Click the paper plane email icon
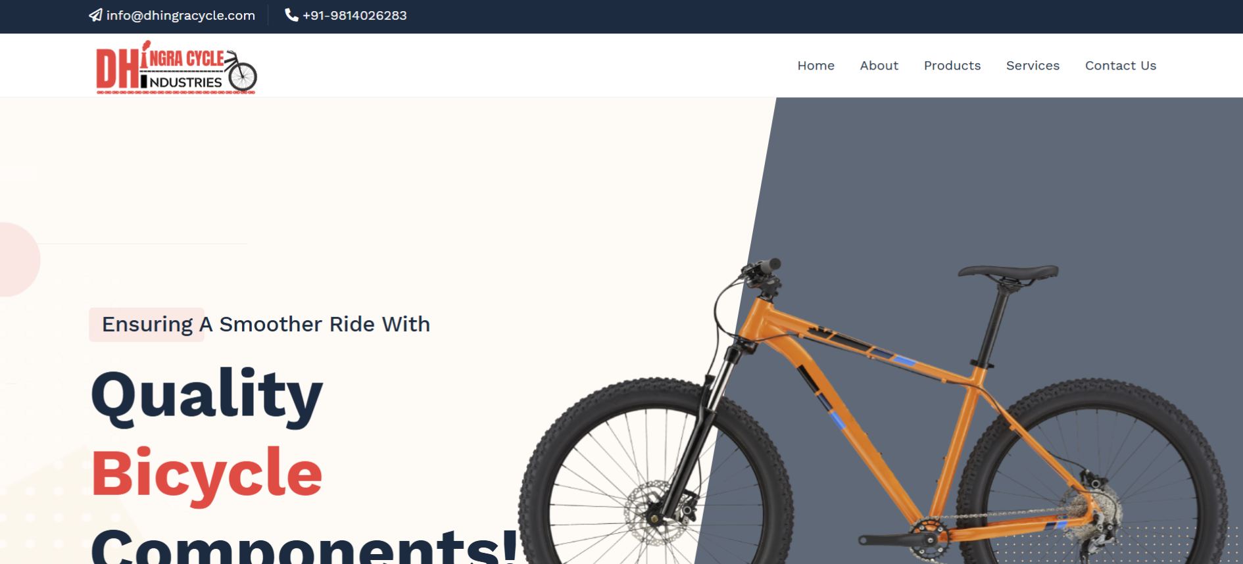 pyautogui.click(x=95, y=15)
